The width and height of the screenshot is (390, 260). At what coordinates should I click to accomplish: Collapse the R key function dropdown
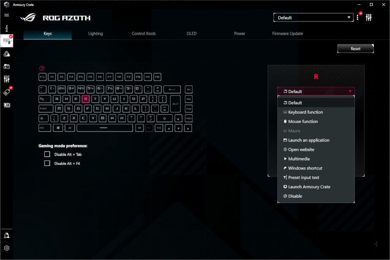click(x=316, y=91)
